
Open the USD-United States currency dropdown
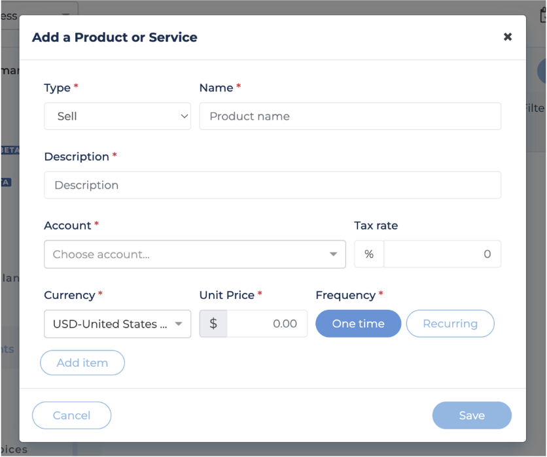click(x=117, y=324)
